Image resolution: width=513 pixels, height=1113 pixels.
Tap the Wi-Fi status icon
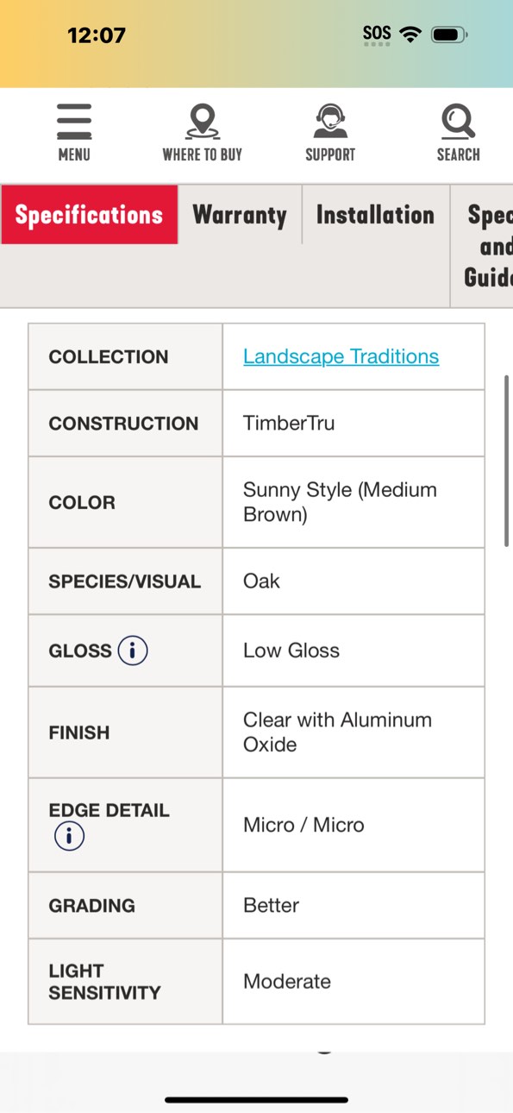pos(411,35)
